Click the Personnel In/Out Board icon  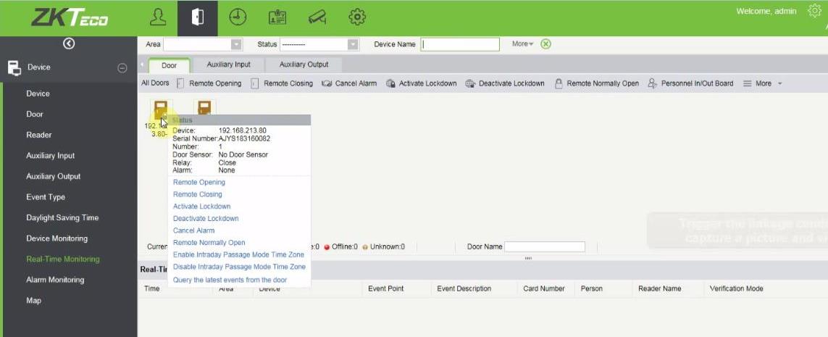pyautogui.click(x=653, y=83)
